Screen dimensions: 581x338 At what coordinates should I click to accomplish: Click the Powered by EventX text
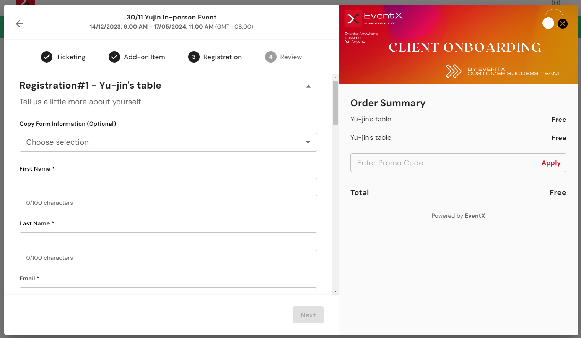[458, 216]
